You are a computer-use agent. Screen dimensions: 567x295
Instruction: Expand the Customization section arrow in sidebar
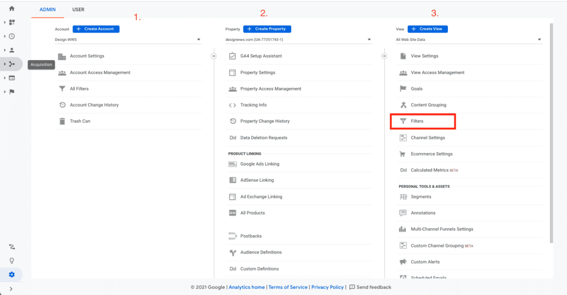(4, 22)
